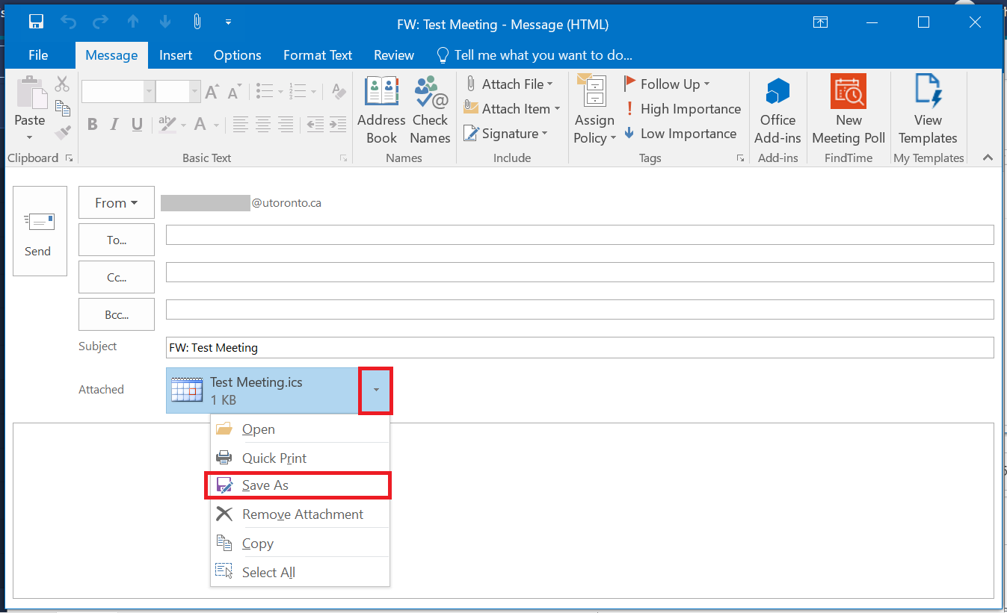This screenshot has height=613, width=1007.
Task: Choose Open from attachment menu
Action: [x=300, y=429]
